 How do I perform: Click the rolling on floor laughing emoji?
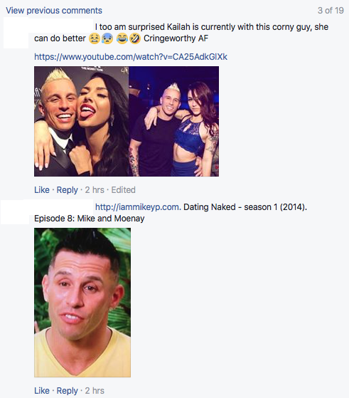point(134,38)
